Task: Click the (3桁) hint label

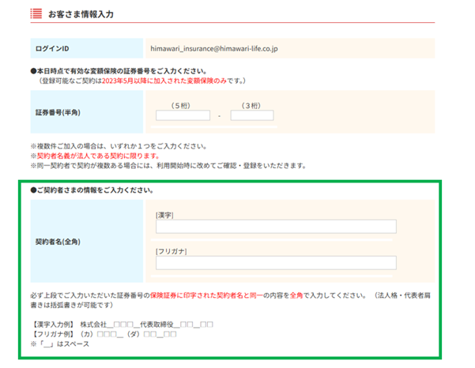Action: click(251, 103)
